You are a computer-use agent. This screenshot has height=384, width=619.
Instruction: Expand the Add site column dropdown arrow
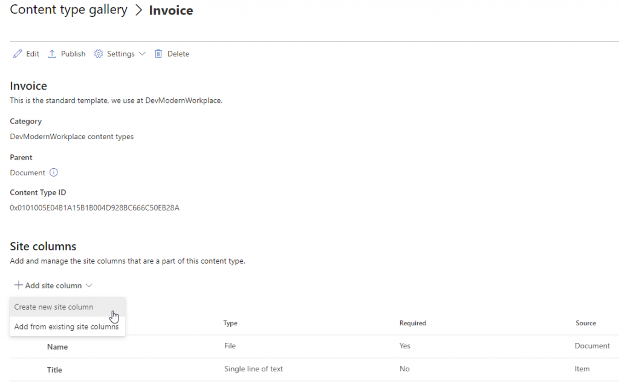pyautogui.click(x=89, y=285)
